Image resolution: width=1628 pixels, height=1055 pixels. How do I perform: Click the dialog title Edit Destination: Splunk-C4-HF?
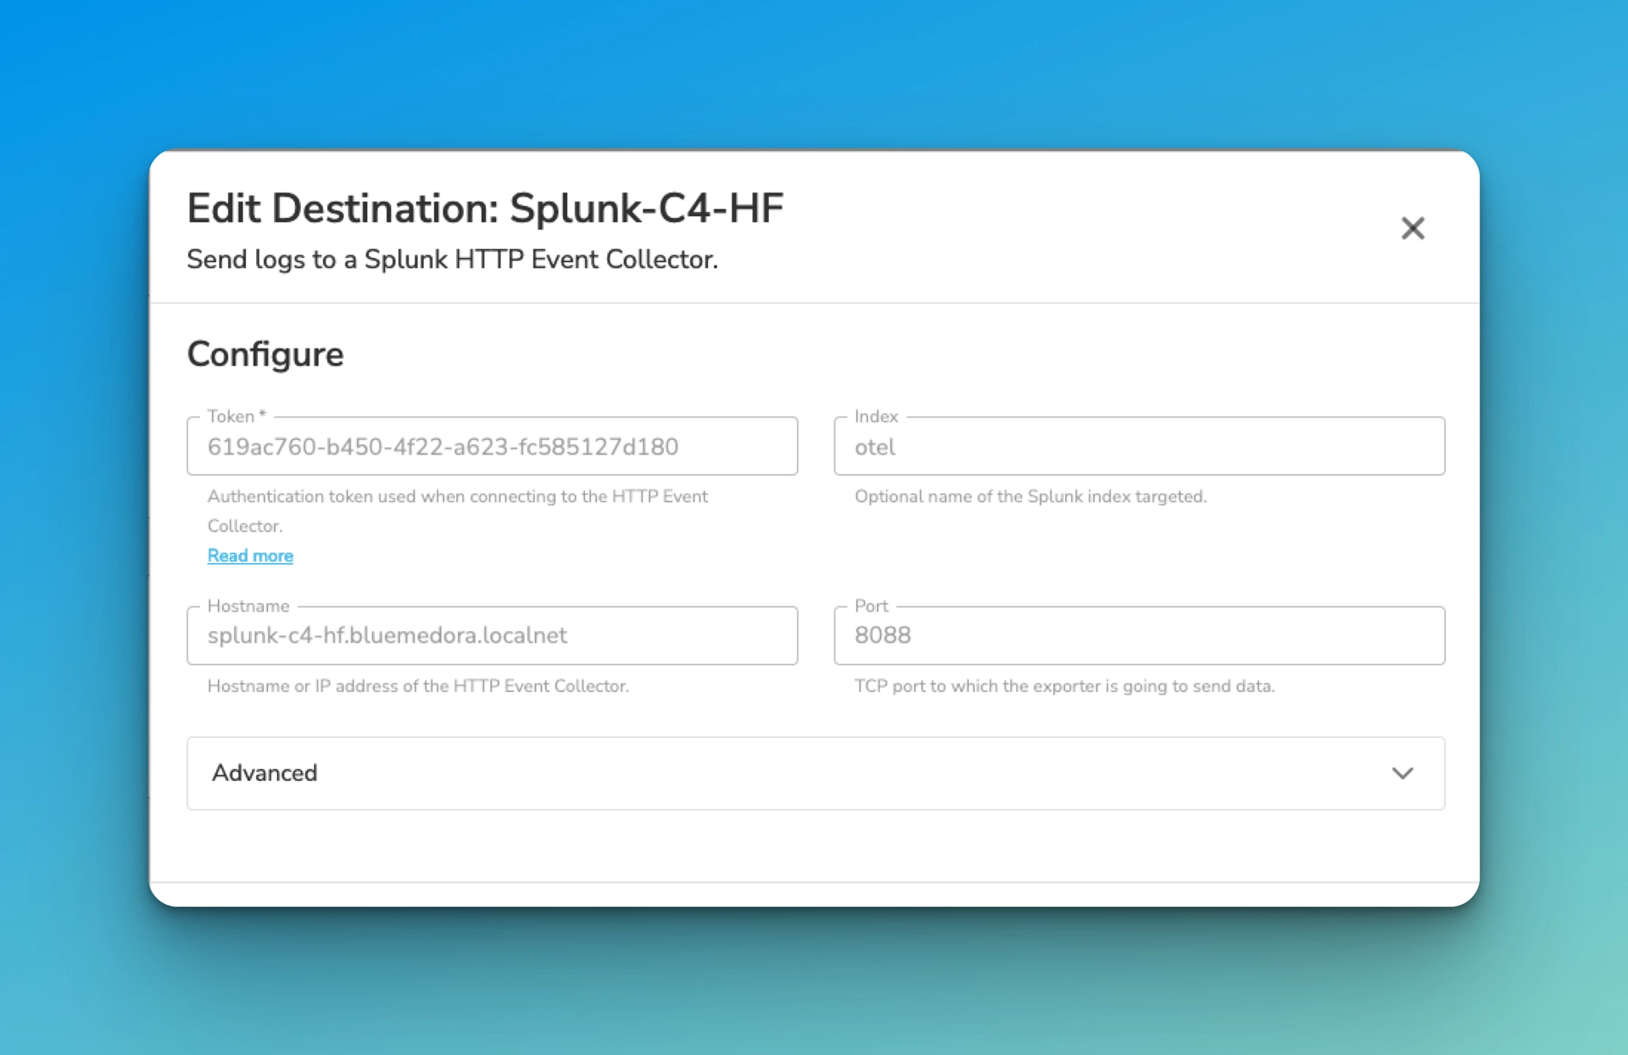485,208
